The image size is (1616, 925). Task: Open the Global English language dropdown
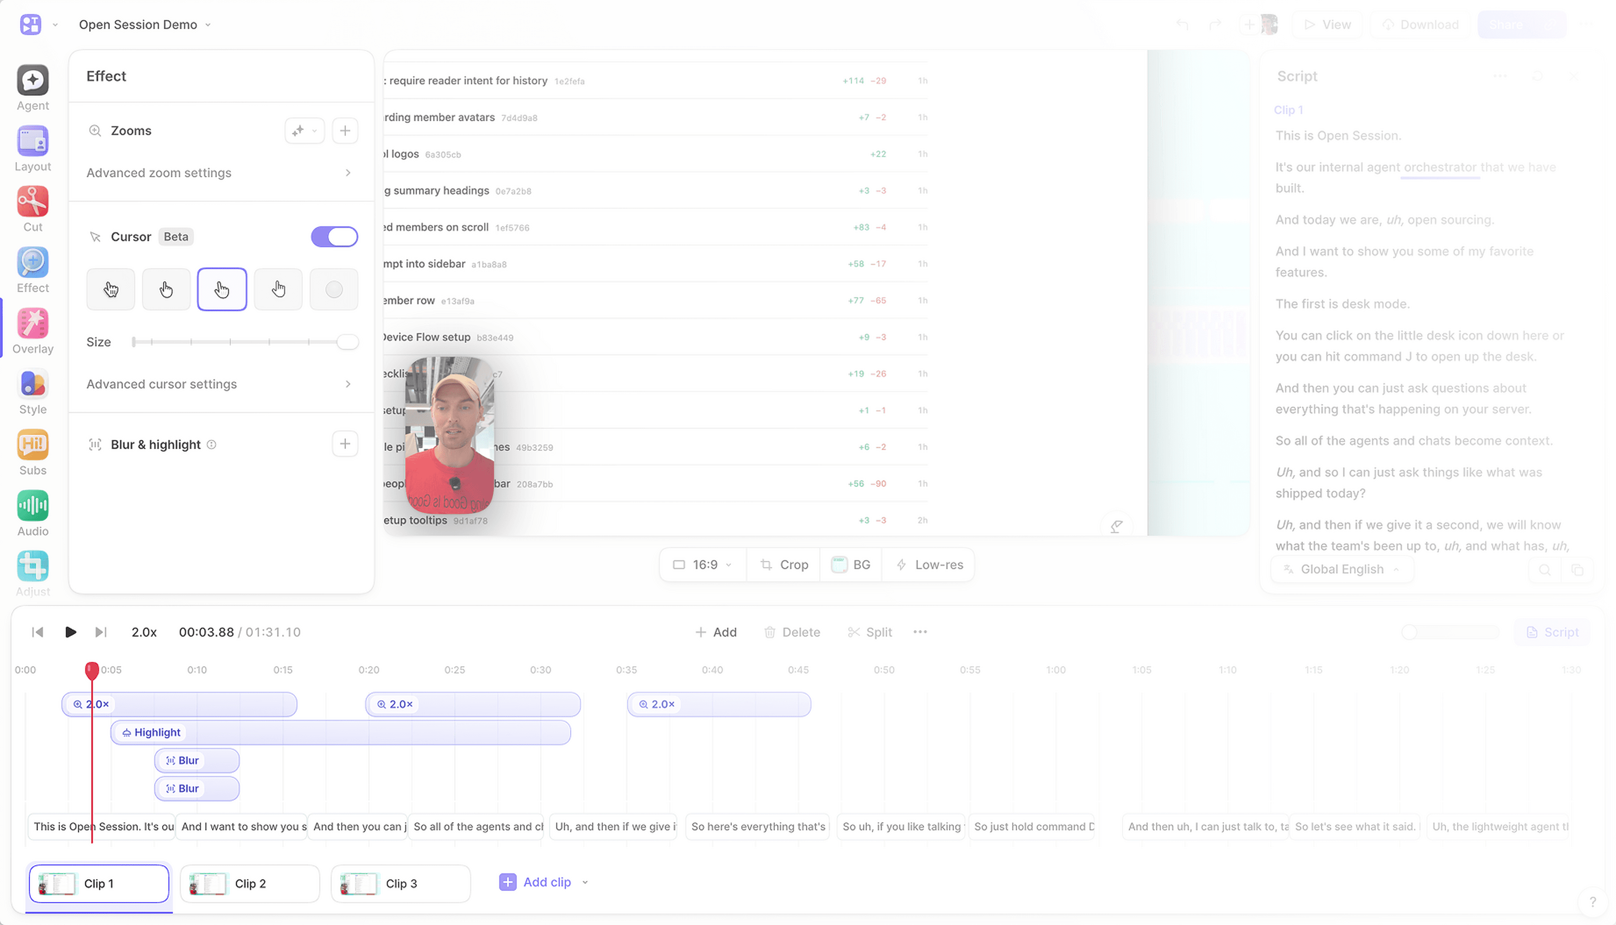[1342, 570]
